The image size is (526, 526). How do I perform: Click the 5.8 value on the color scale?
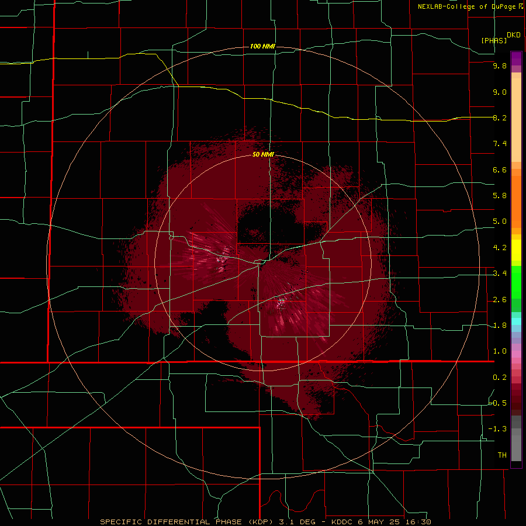tap(500, 196)
